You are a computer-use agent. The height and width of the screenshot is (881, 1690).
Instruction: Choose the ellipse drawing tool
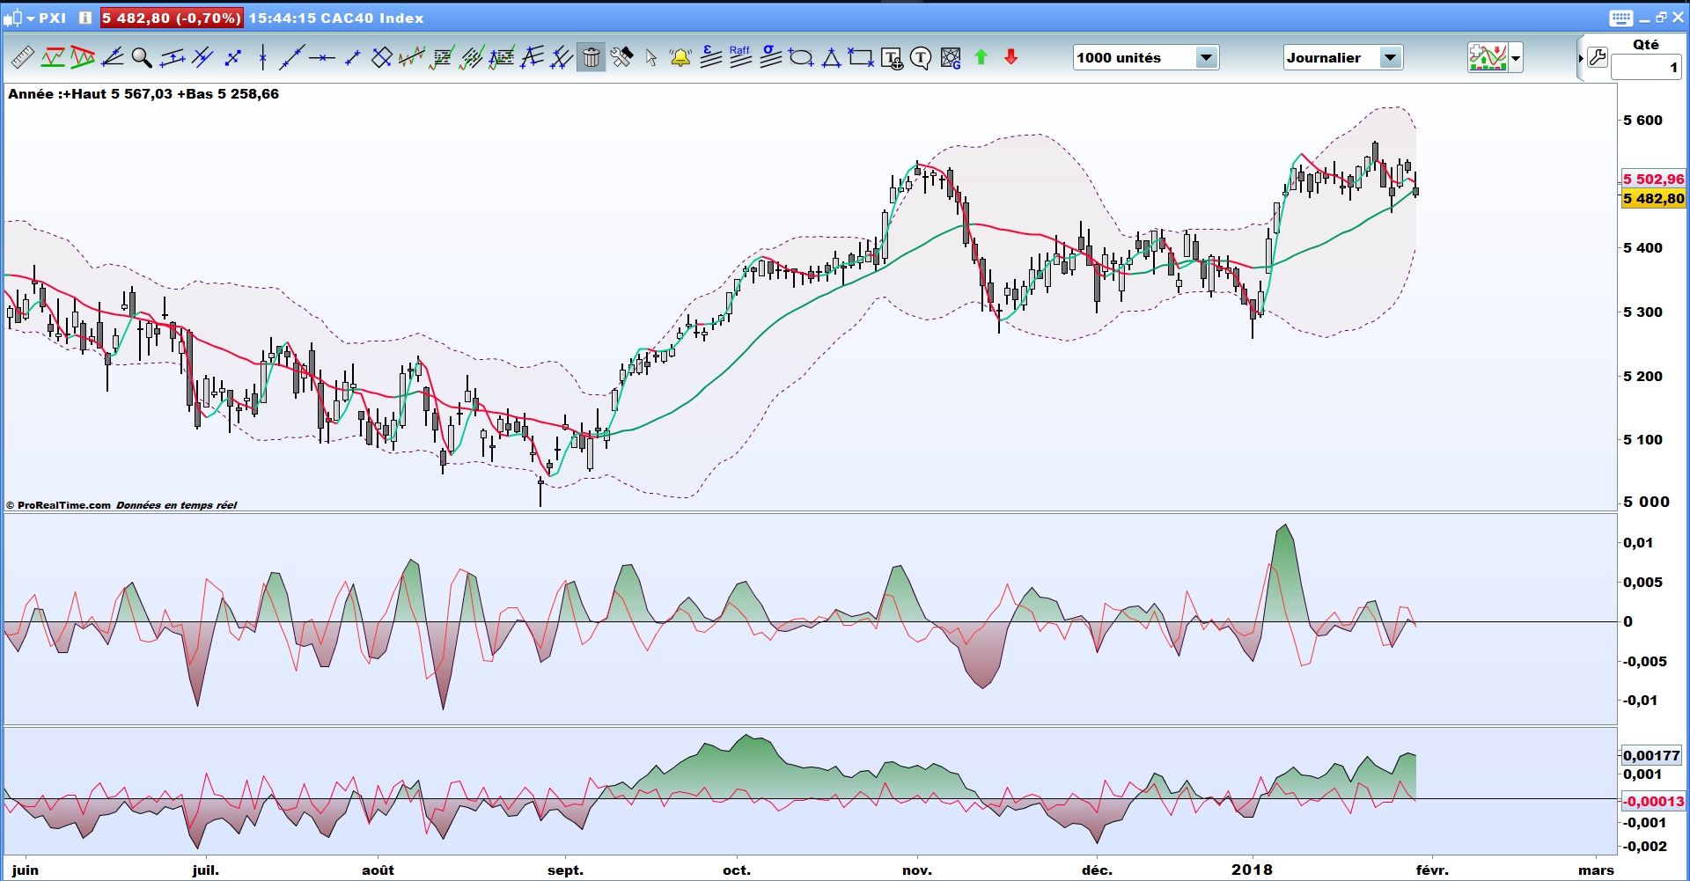(801, 58)
